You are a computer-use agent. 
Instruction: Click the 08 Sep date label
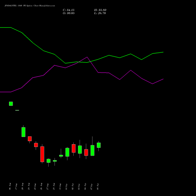(98, 187)
